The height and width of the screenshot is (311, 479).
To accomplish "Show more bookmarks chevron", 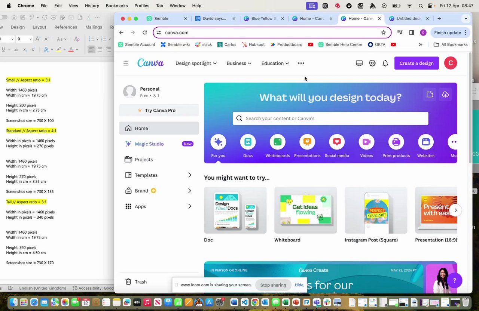I will click(x=420, y=44).
